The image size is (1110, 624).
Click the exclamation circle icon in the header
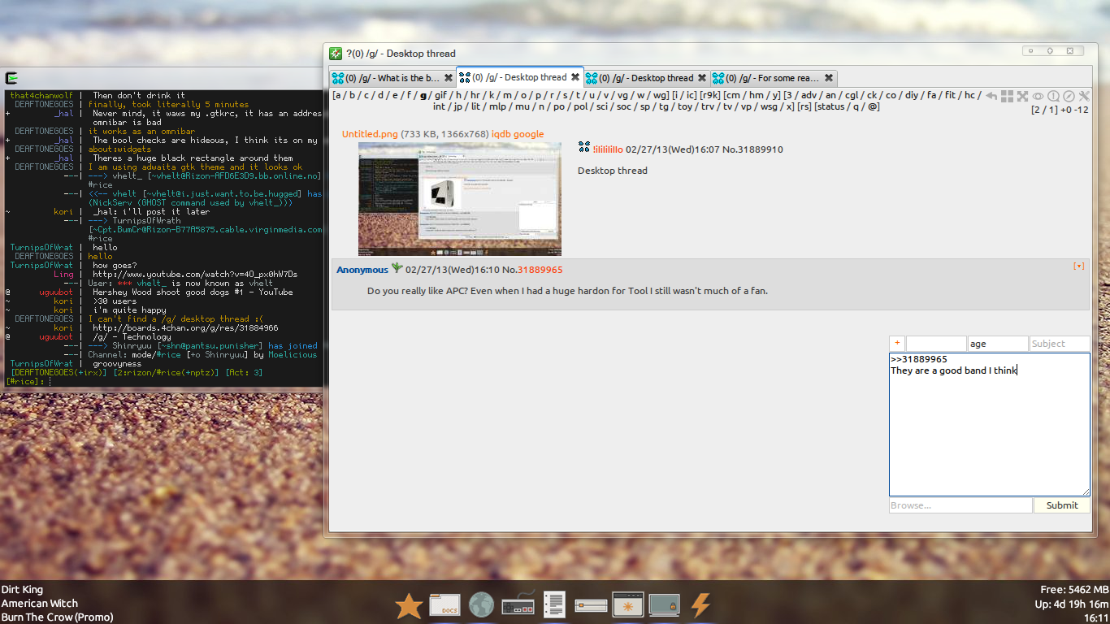pos(1053,96)
